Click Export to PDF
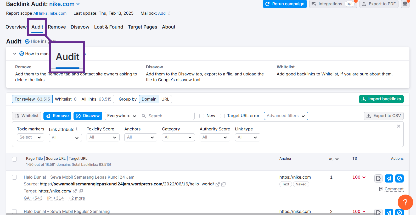 click(x=379, y=4)
